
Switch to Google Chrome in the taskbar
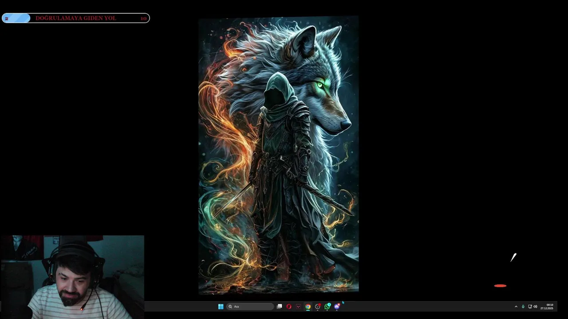click(308, 307)
